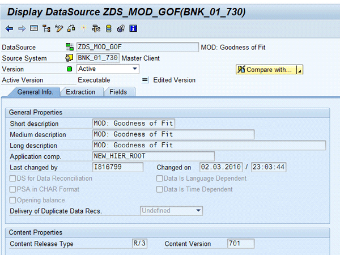Toggle DS for Data Reconciliation checkbox
The width and height of the screenshot is (340, 255).
(x=14, y=178)
